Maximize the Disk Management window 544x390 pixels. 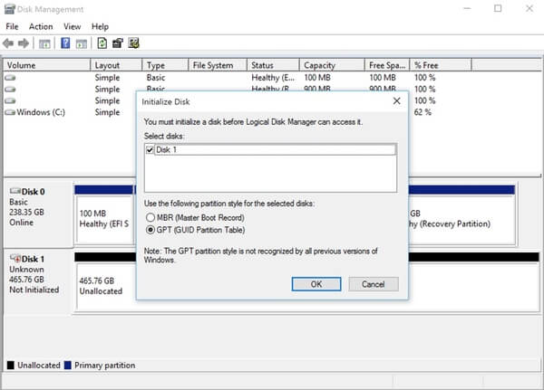(x=498, y=8)
